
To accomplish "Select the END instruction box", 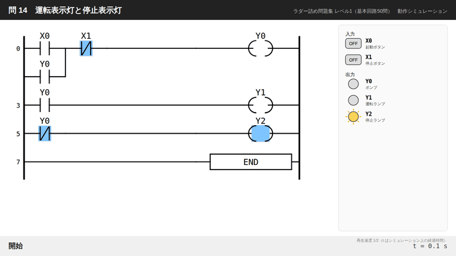I will (x=251, y=162).
